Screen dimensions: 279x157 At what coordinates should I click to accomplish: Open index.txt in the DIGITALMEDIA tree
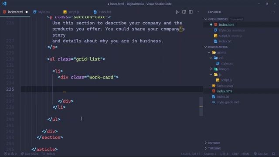click(x=223, y=96)
